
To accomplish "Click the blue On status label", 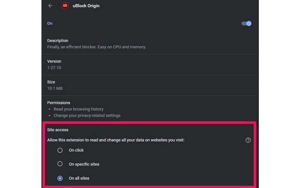I will click(50, 23).
